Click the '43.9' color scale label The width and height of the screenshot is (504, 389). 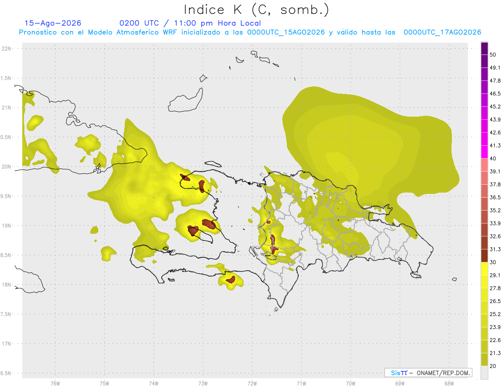tap(496, 120)
